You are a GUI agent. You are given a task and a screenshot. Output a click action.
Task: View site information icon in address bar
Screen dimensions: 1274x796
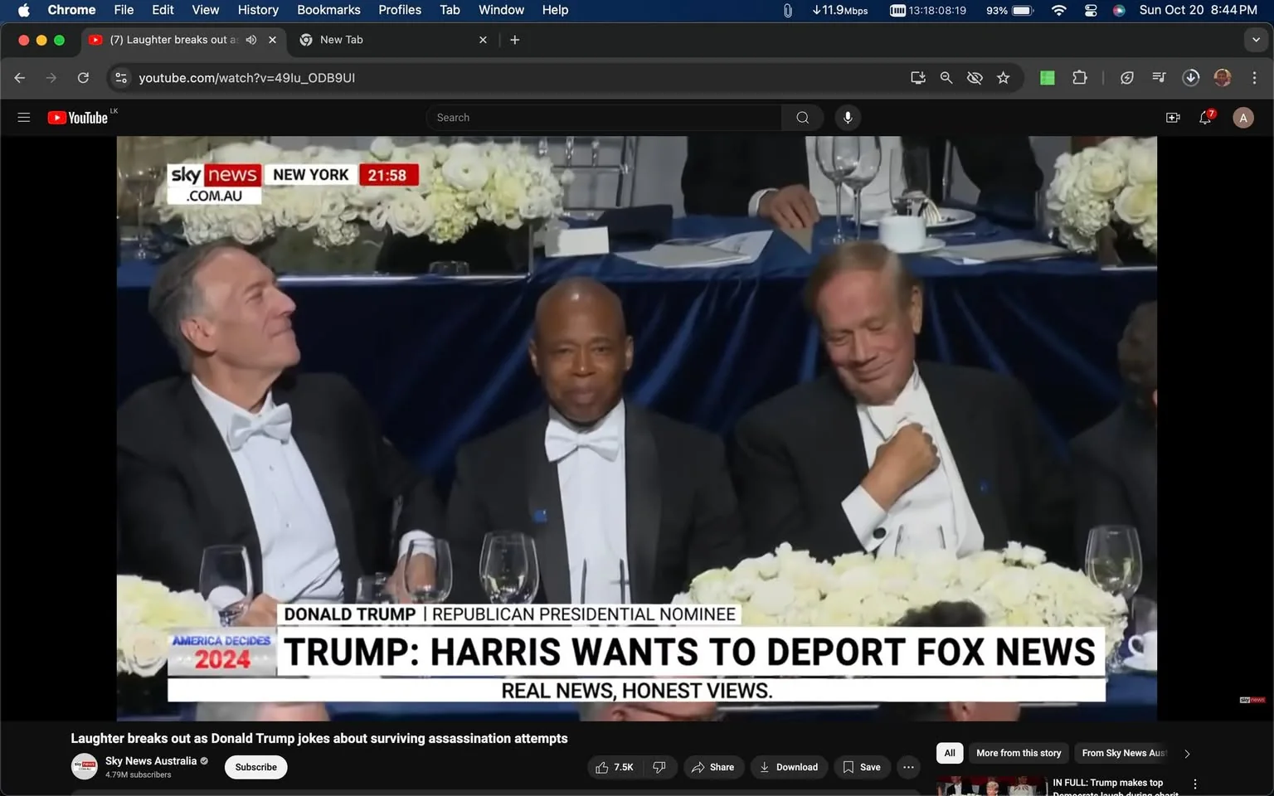tap(121, 78)
